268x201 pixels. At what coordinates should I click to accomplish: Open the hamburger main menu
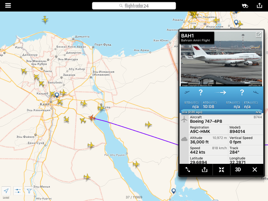click(8, 5)
